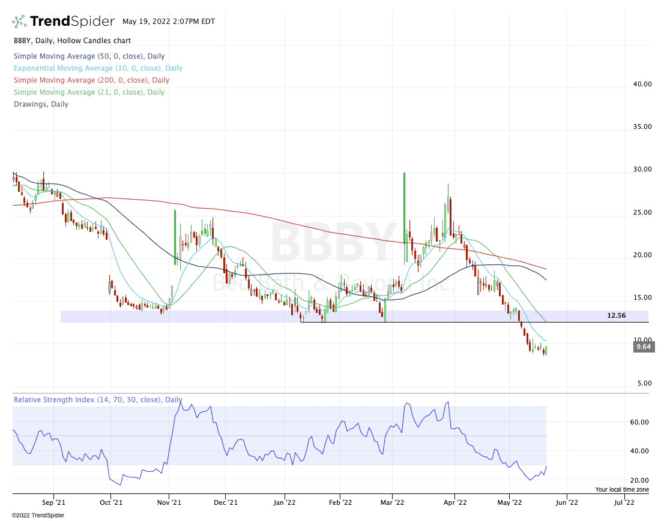667x521 pixels.
Task: Click the '©2022 TrendSpider' copyright text
Action: click(38, 516)
